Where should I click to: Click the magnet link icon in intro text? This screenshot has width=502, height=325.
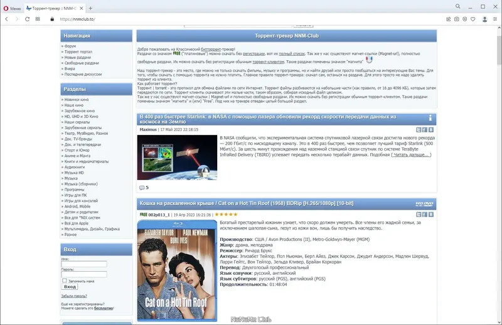click(369, 60)
